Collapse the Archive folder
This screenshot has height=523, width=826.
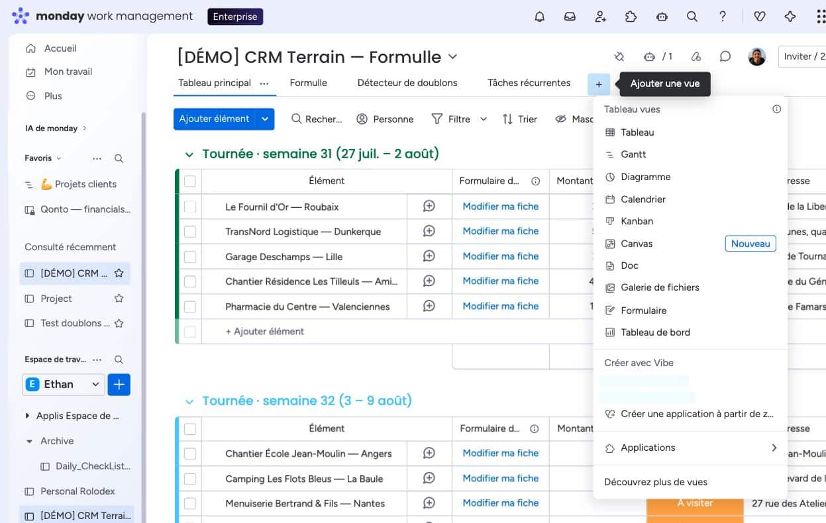[29, 441]
